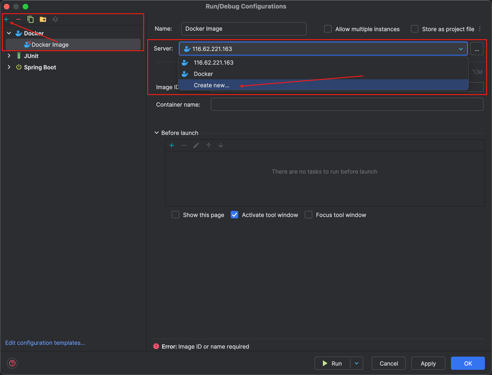Select the Spring Boot node in the tree
Screen dimensions: 492x375
[40, 67]
